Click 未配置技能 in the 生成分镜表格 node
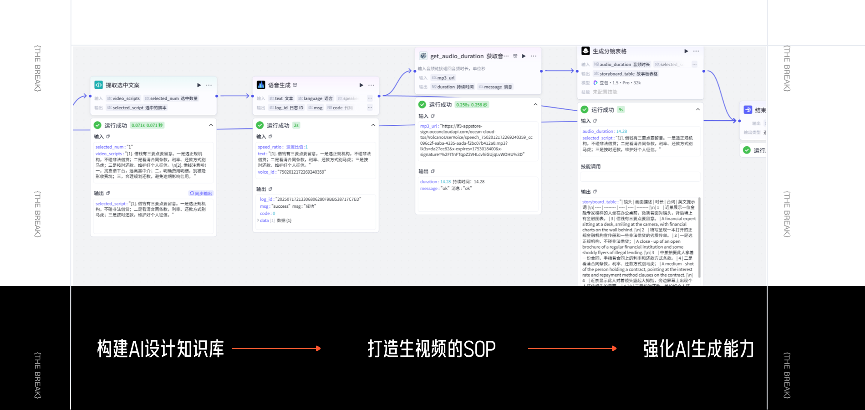Screen dimensions: 865x410 605,92
